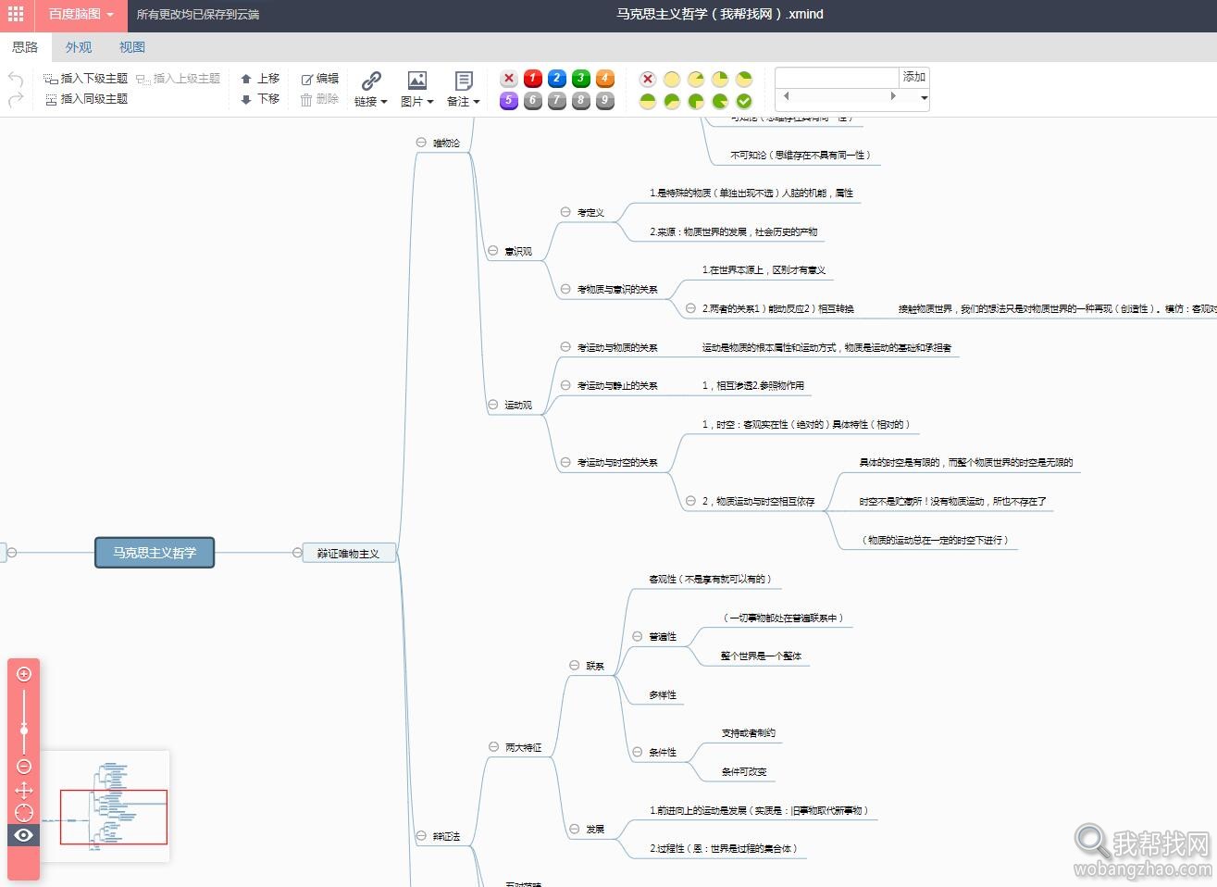
Task: Click the zoom slider handle
Action: pyautogui.click(x=24, y=731)
